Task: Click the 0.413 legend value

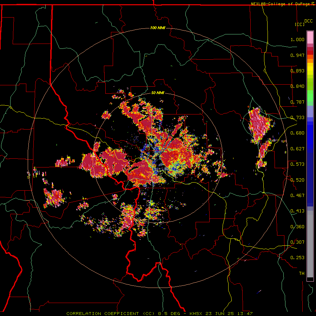Action: [x=297, y=211]
